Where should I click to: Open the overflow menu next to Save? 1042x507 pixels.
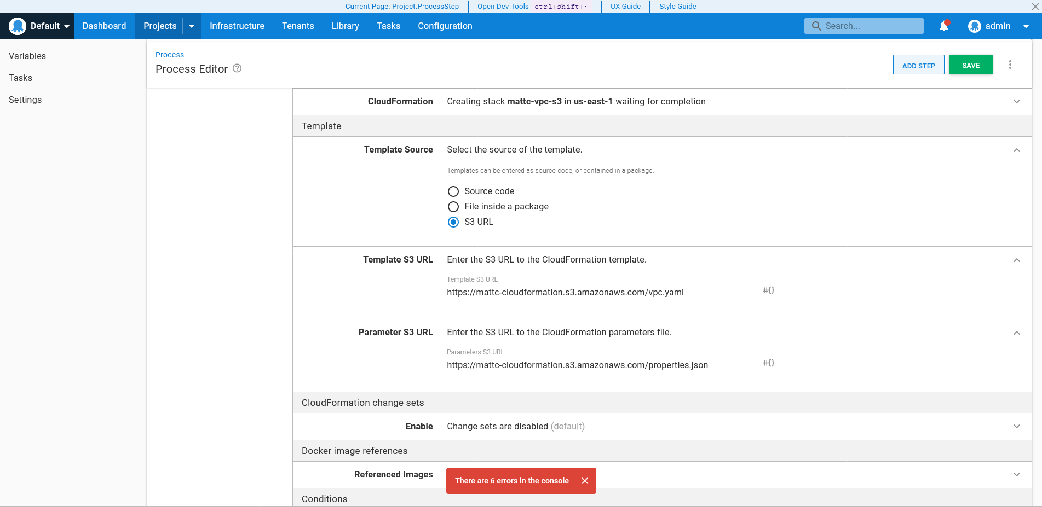pos(1010,64)
